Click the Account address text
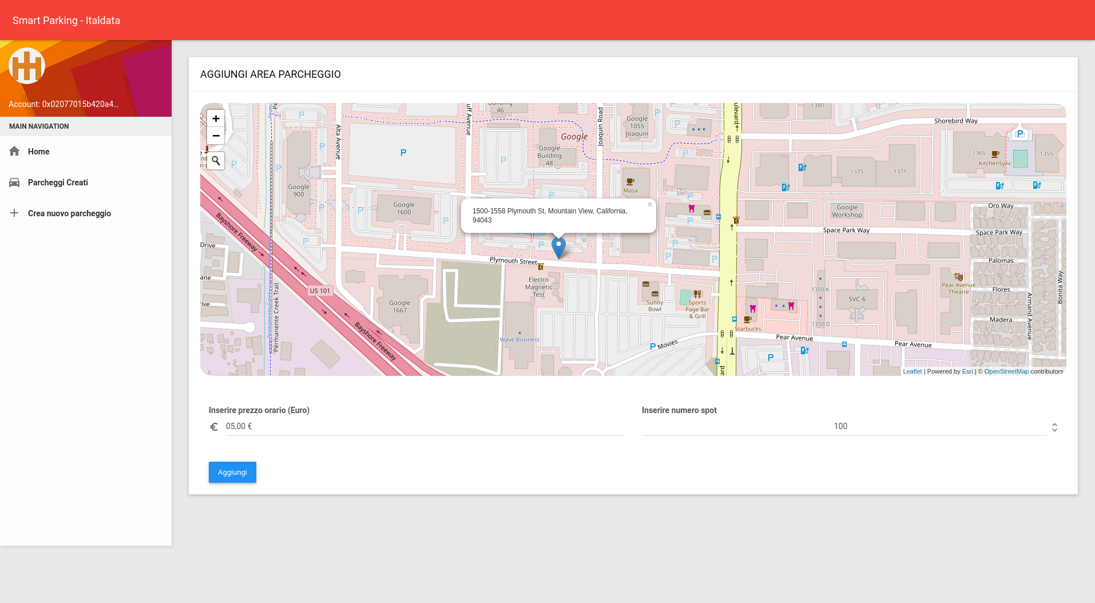Image resolution: width=1095 pixels, height=603 pixels. coord(64,104)
